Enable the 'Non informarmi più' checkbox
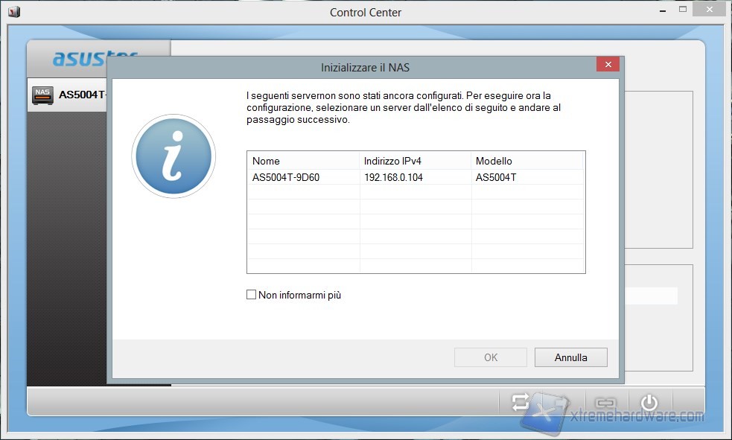The height and width of the screenshot is (440, 732). [x=252, y=295]
